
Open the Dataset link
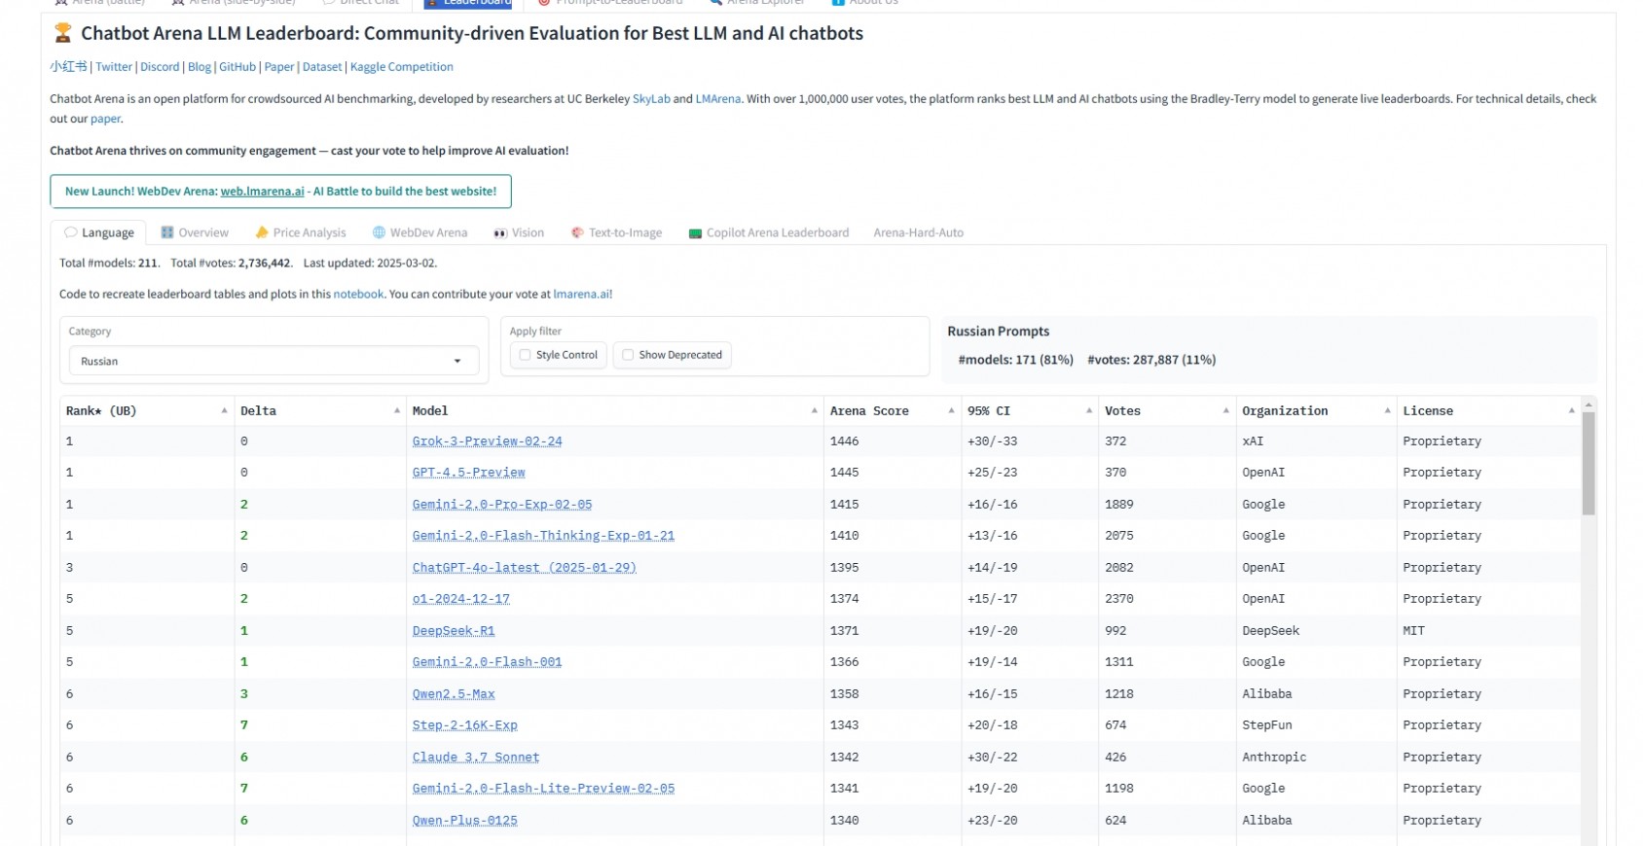coord(322,67)
